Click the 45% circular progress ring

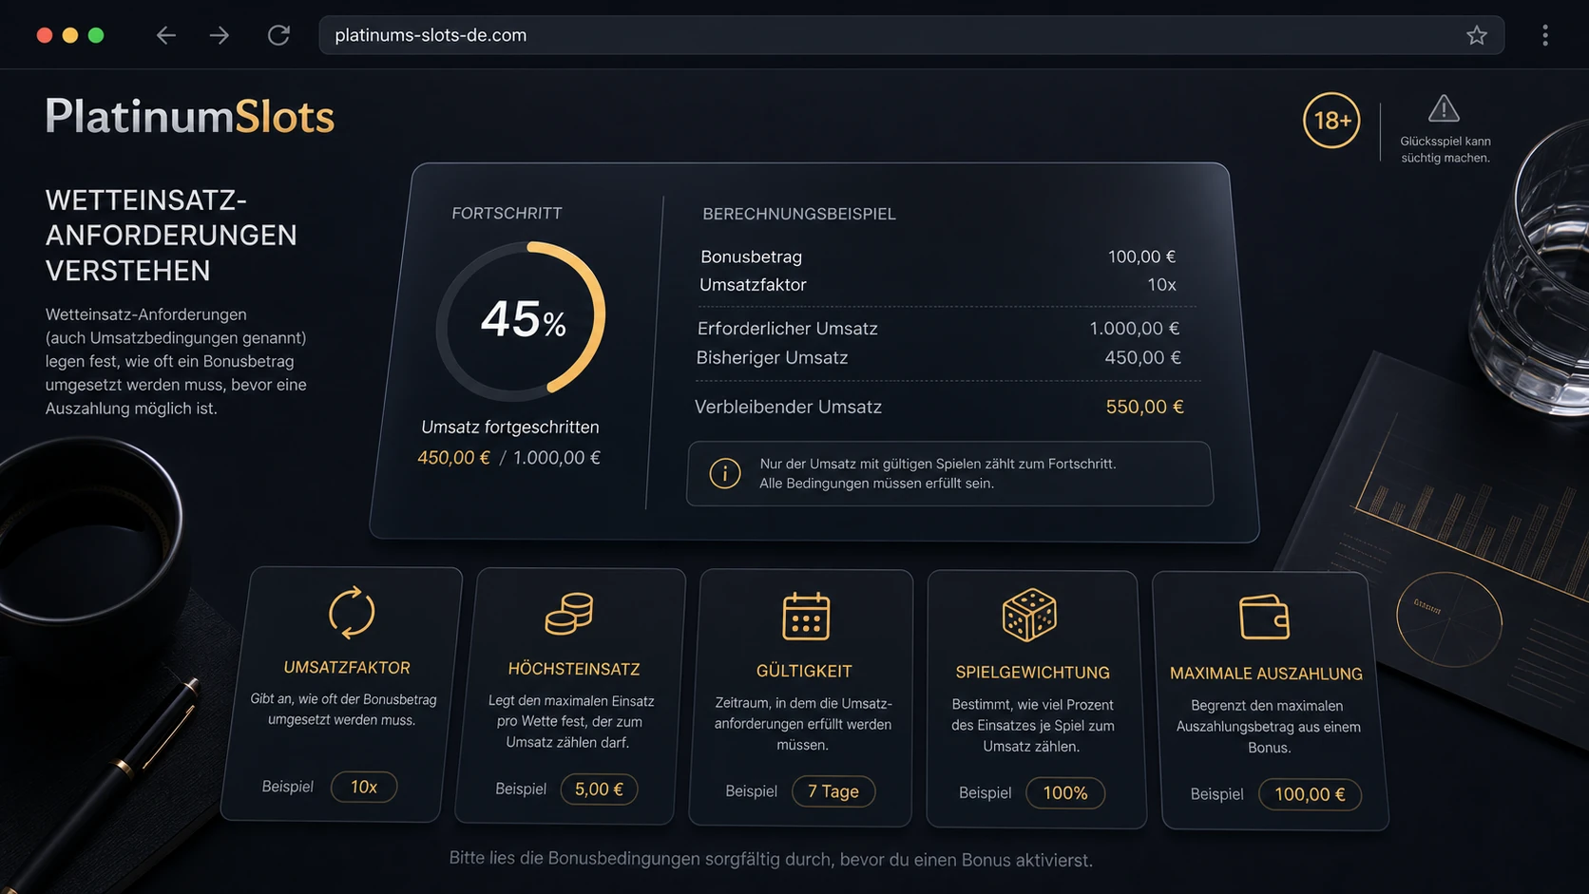pos(521,321)
